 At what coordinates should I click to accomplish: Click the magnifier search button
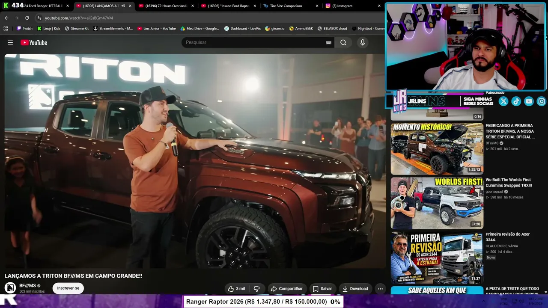pyautogui.click(x=343, y=42)
